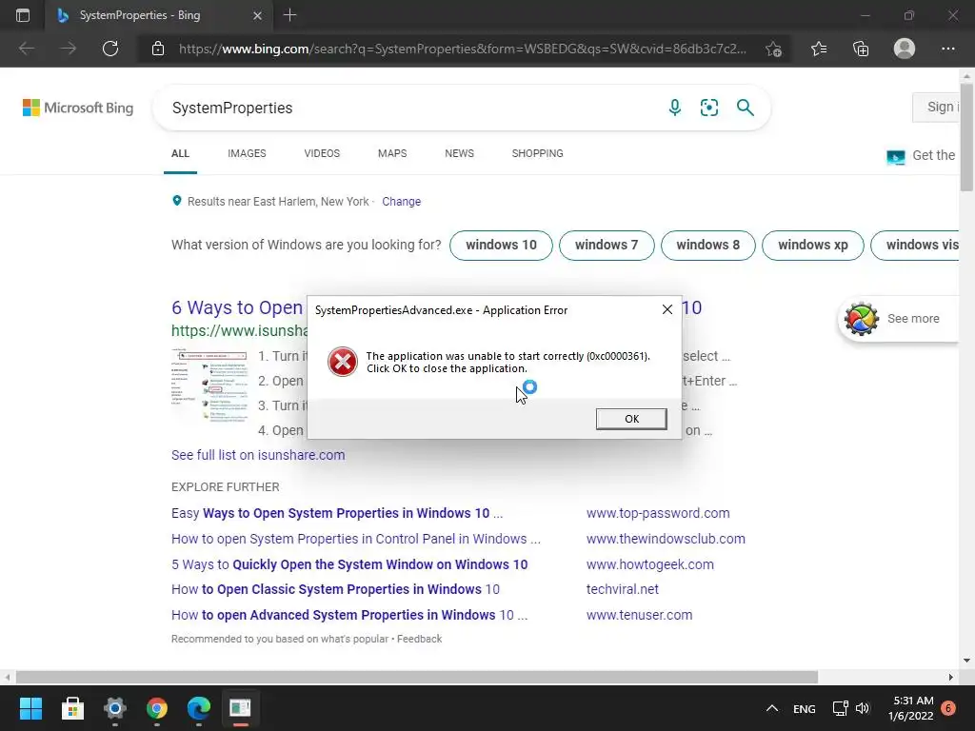Click www.howtogeek.com
The height and width of the screenshot is (731, 975).
(x=649, y=564)
